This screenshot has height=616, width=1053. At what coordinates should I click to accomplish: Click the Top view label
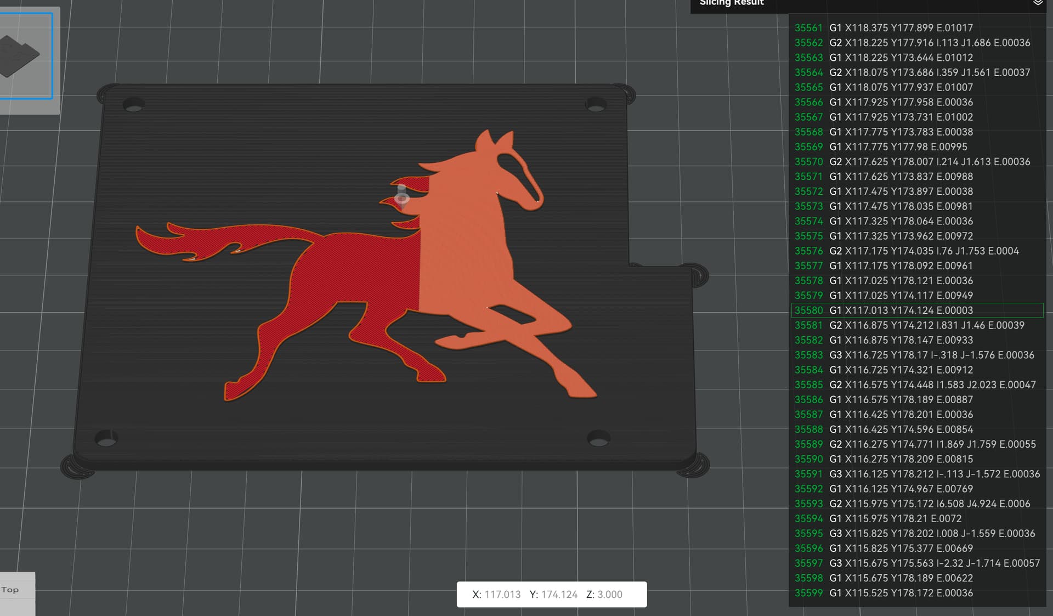(x=10, y=590)
